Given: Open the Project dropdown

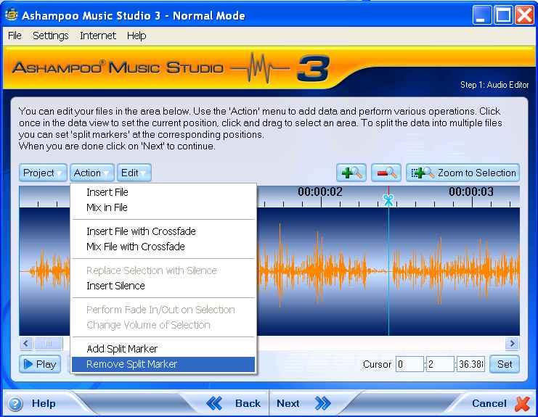Looking at the screenshot, I should coord(44,173).
